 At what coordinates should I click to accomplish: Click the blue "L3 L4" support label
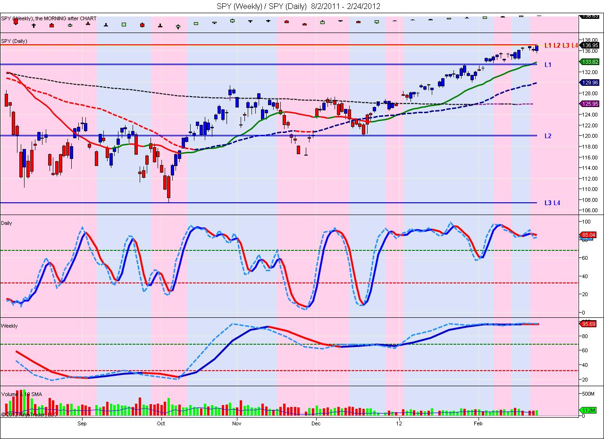552,203
